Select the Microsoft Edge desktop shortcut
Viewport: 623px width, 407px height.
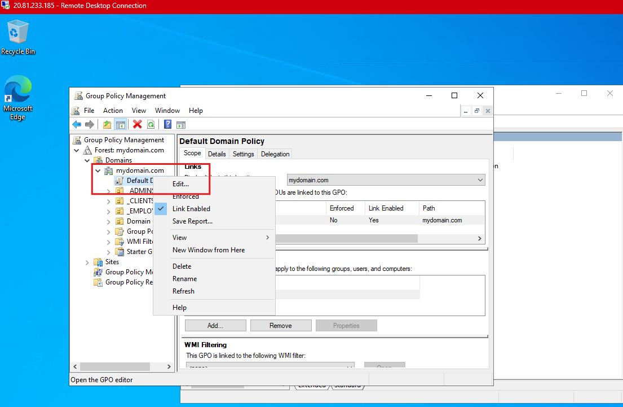pos(17,98)
